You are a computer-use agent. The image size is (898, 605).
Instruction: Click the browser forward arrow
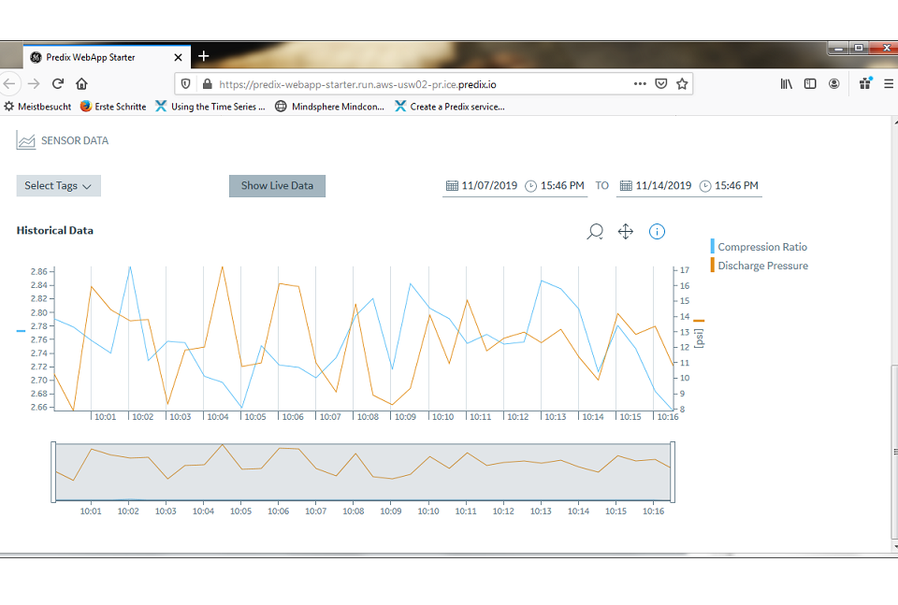coord(34,84)
